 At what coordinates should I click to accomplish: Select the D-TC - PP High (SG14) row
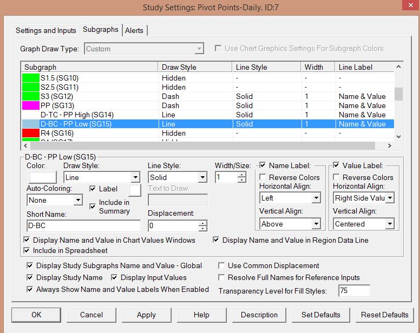77,115
